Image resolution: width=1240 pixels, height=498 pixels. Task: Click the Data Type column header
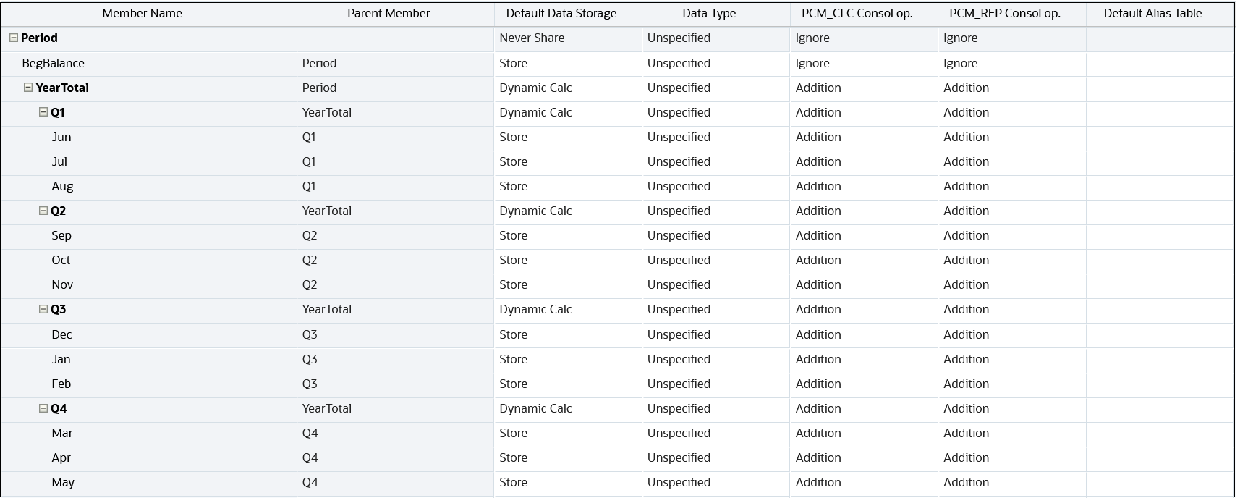[709, 14]
